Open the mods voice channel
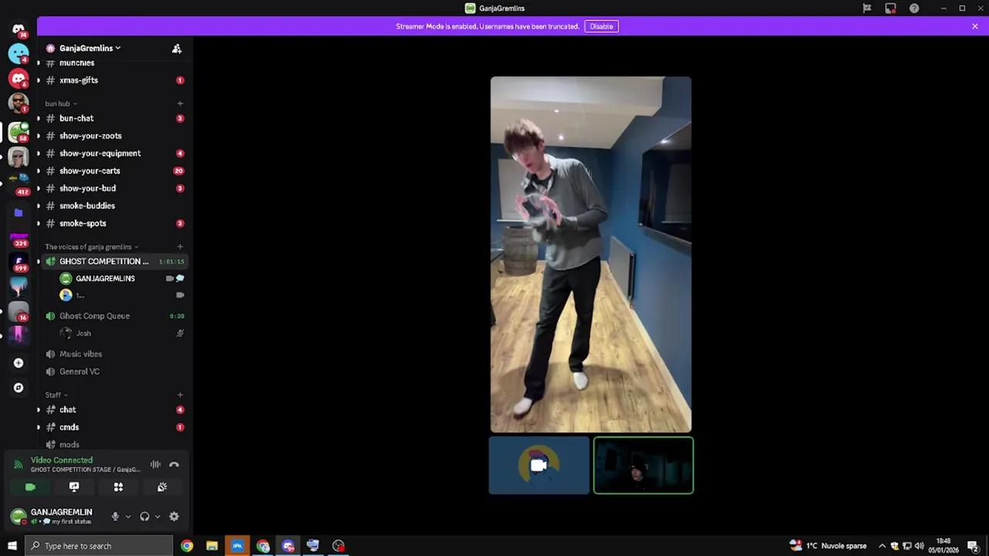The height and width of the screenshot is (556, 989). tap(114, 445)
